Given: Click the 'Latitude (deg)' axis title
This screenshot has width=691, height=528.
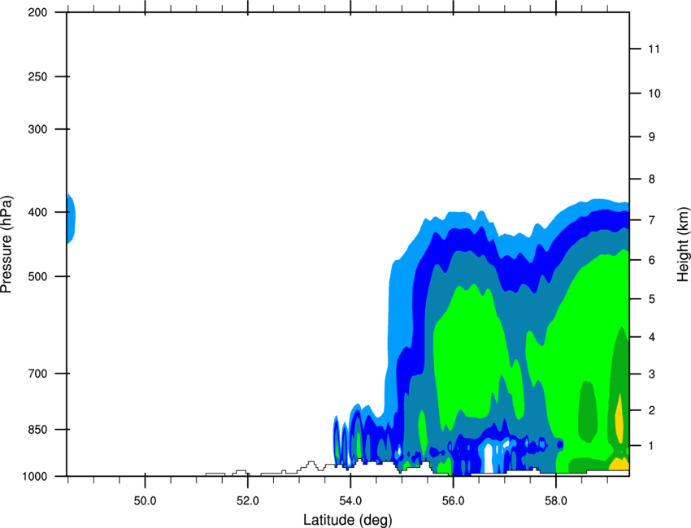Looking at the screenshot, I should (x=347, y=520).
